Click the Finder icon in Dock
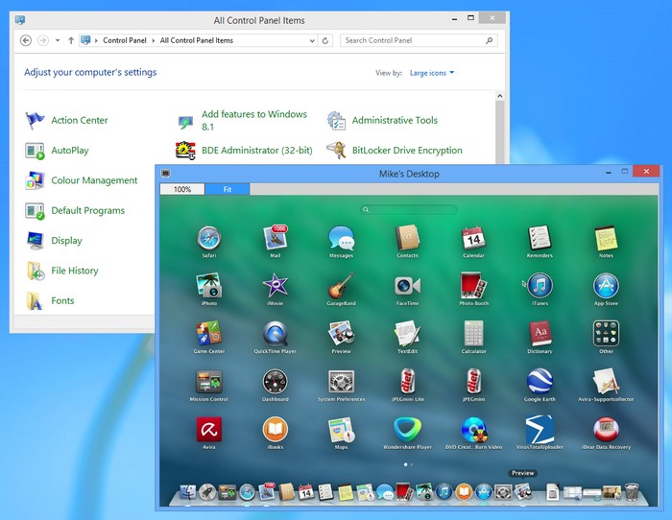The width and height of the screenshot is (672, 520). coord(188,492)
